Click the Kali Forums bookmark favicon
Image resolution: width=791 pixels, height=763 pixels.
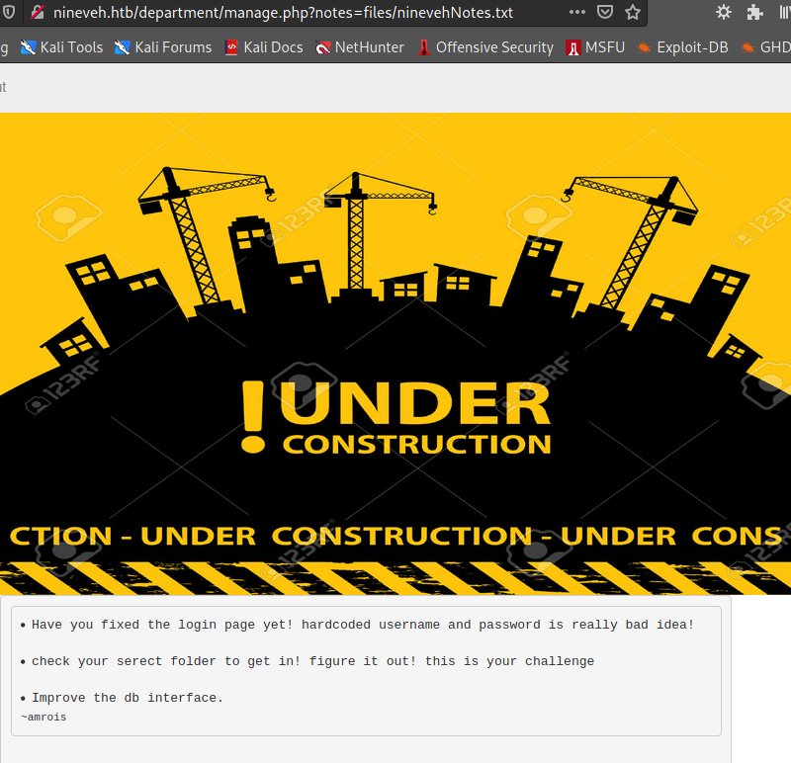[122, 47]
